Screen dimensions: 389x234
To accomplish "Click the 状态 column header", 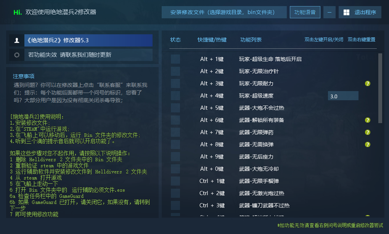I will coord(175,40).
